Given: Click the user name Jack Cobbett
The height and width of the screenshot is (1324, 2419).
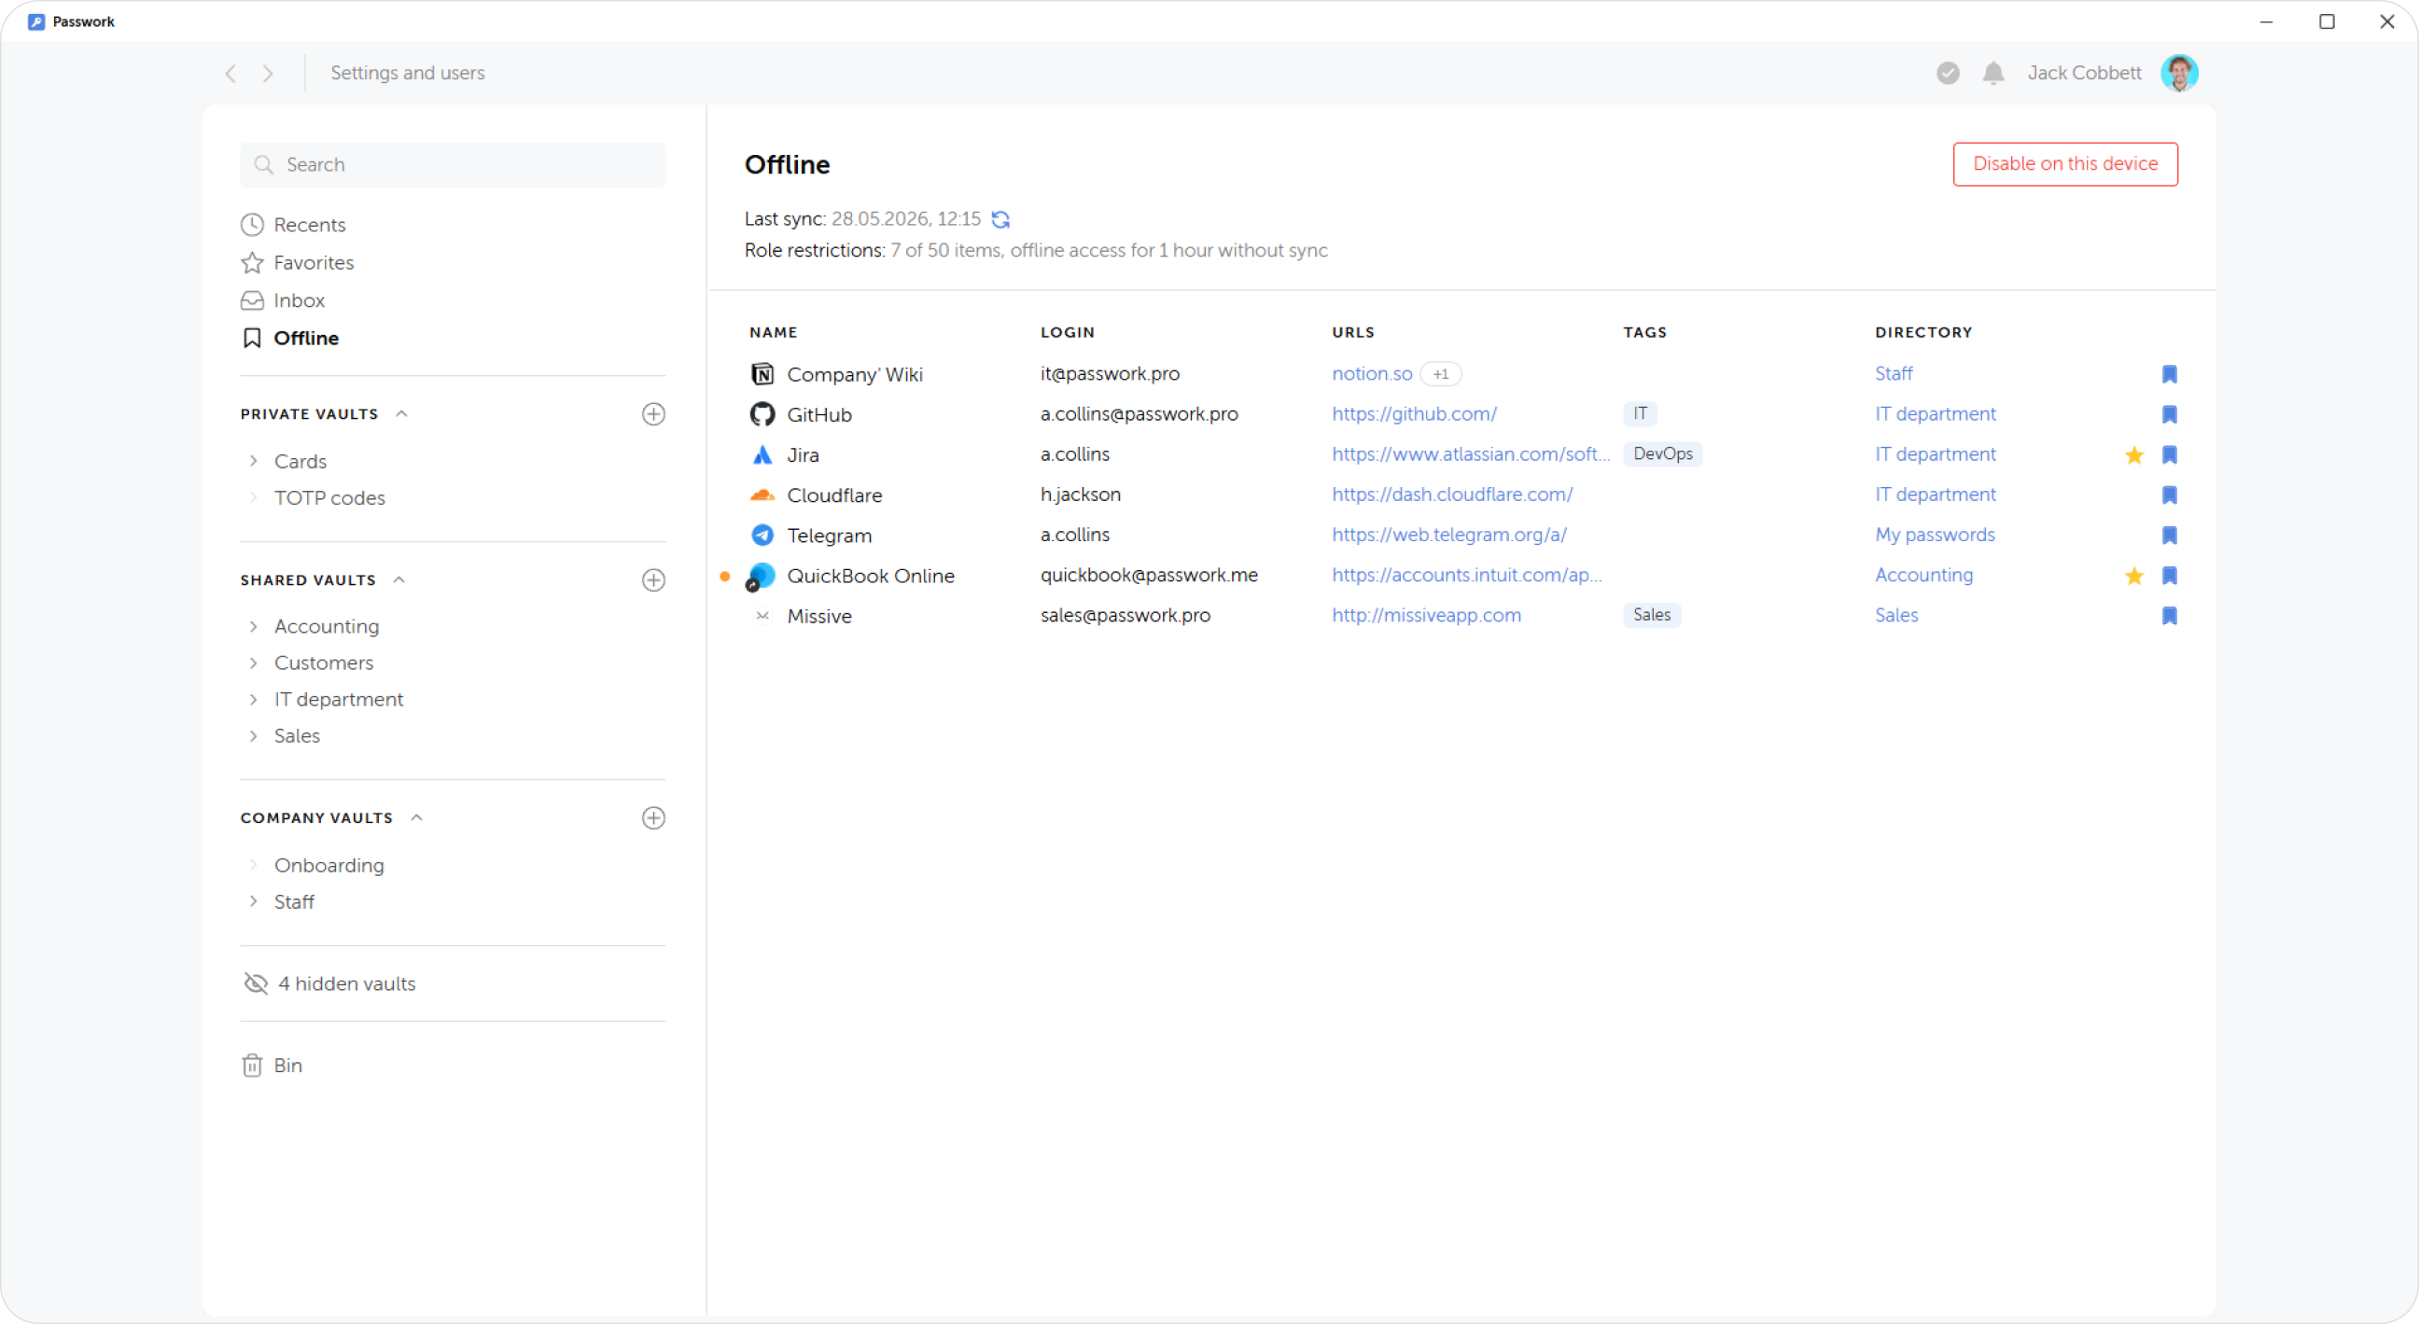Looking at the screenshot, I should coord(2084,73).
